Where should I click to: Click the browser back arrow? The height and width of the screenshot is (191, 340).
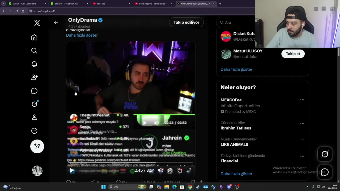point(4,11)
